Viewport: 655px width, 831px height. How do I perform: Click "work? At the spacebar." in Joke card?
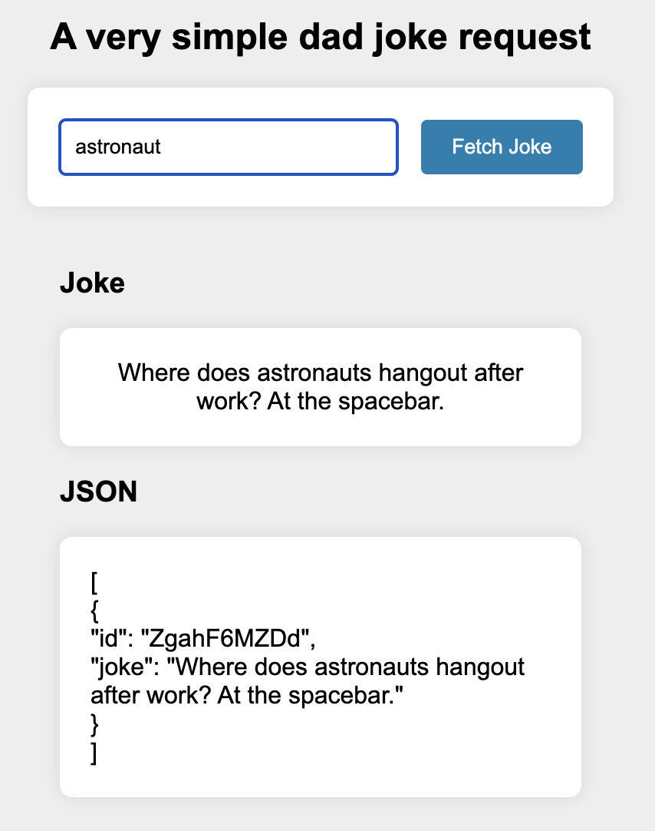pos(321,402)
